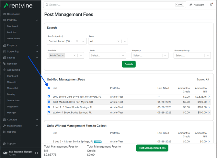Image resolution: width=217 pixels, height=158 pixels.
Task: Remove the Article Test portfolio tag
Action: tap(63, 55)
